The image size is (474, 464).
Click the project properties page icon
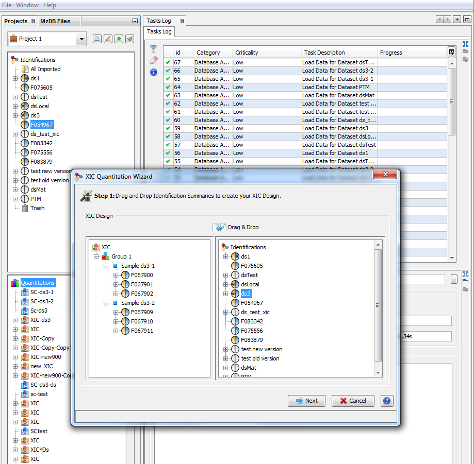(x=97, y=39)
